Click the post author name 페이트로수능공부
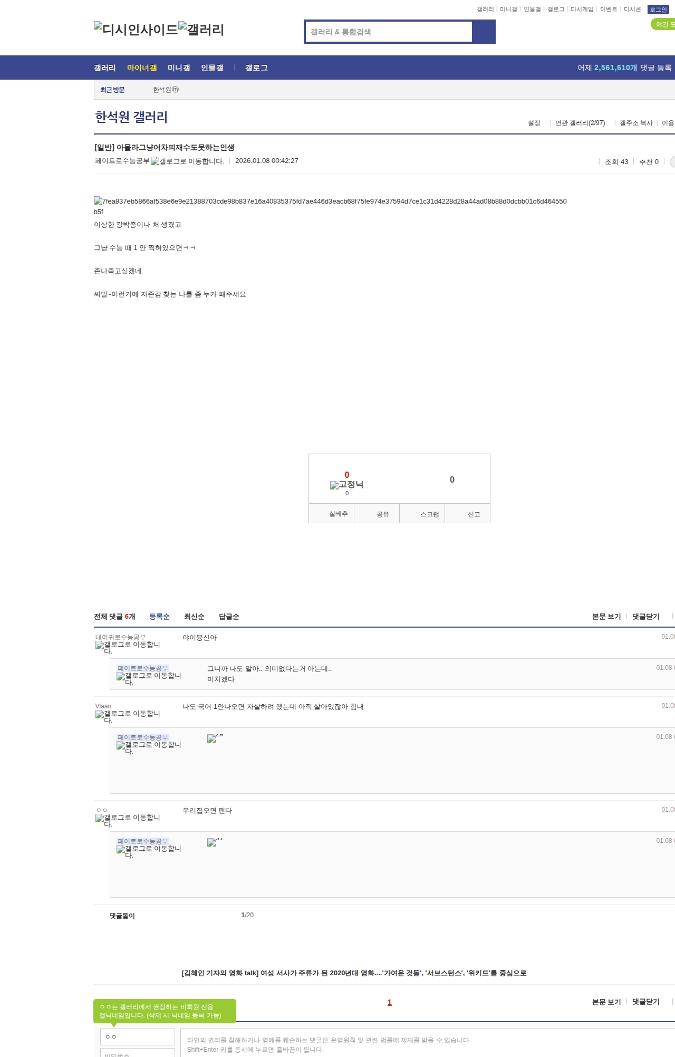675x1057 pixels. (x=122, y=161)
